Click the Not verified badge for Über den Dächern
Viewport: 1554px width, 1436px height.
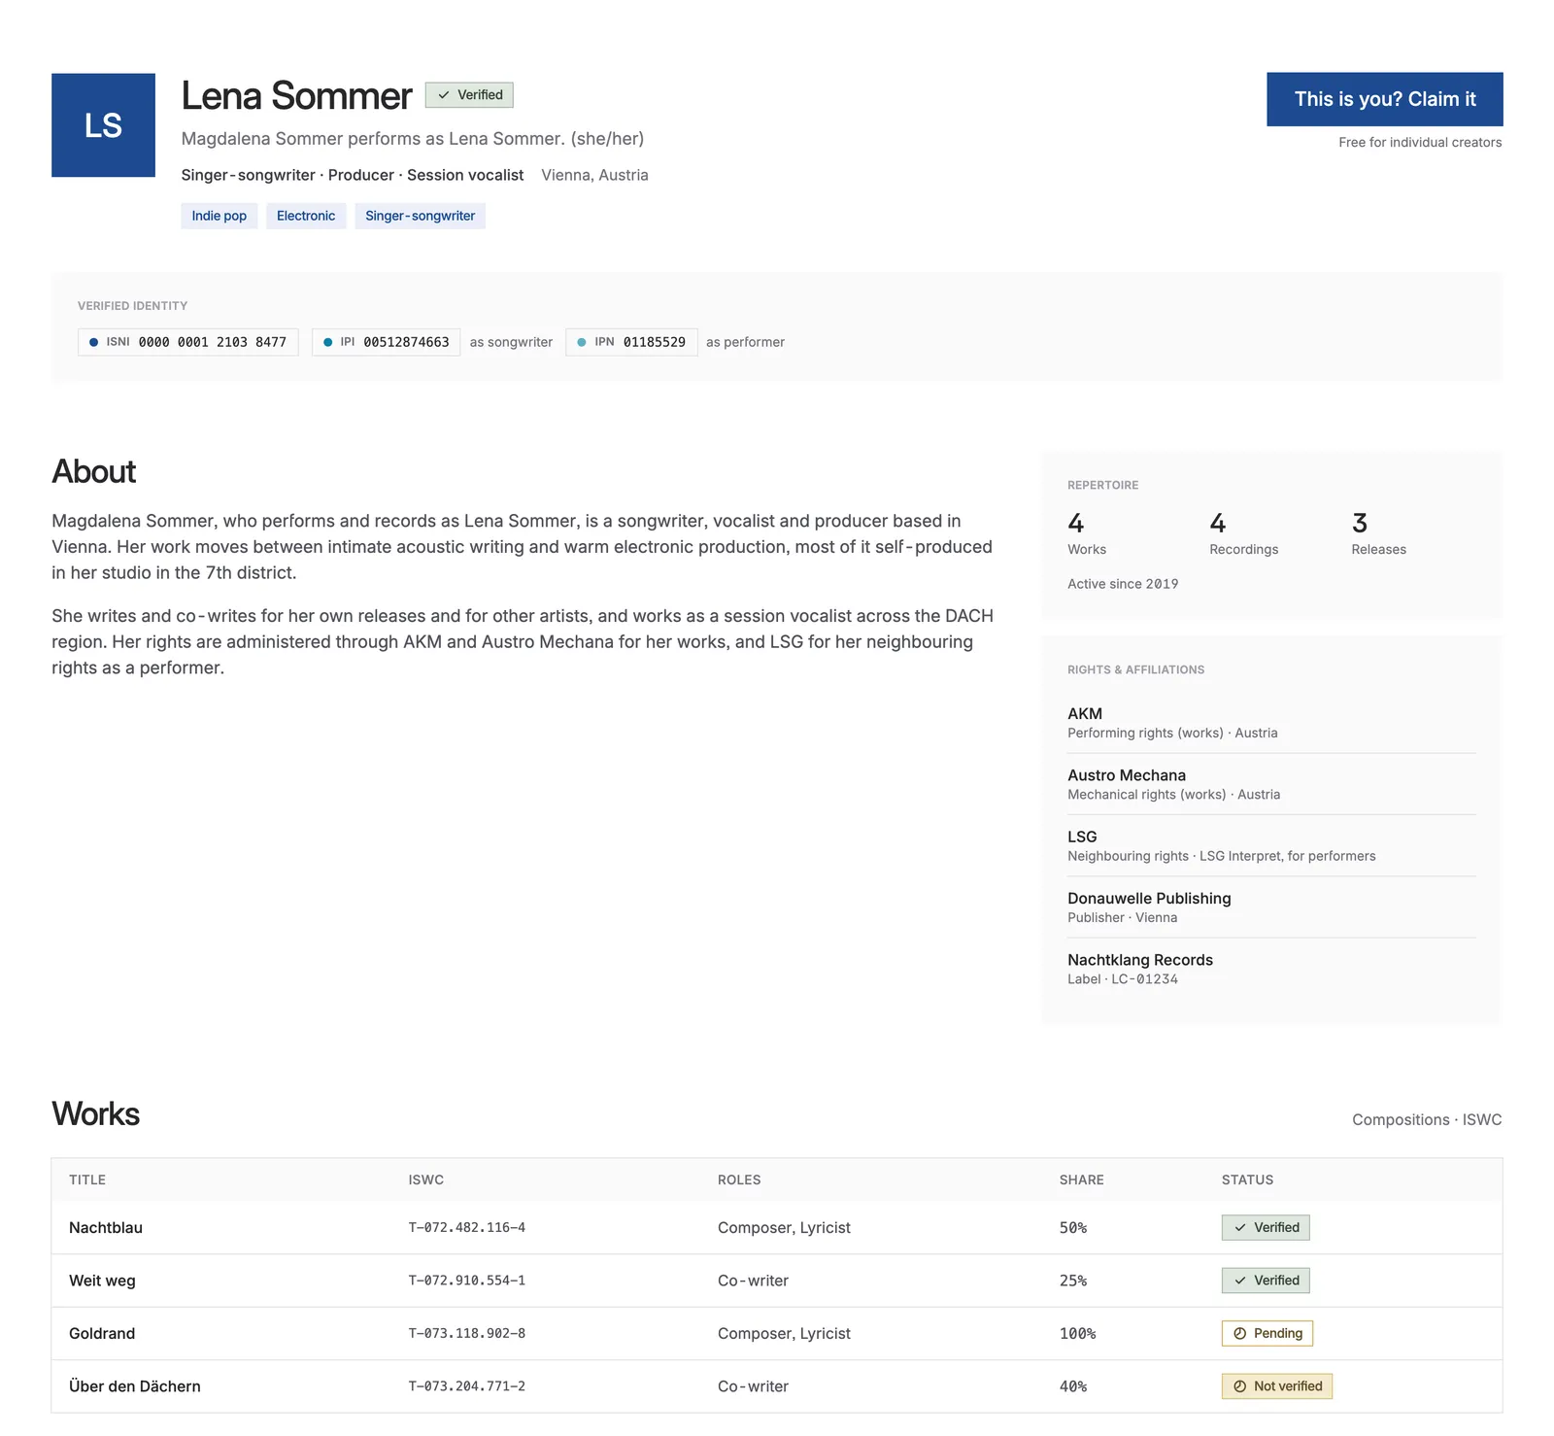(1277, 1386)
